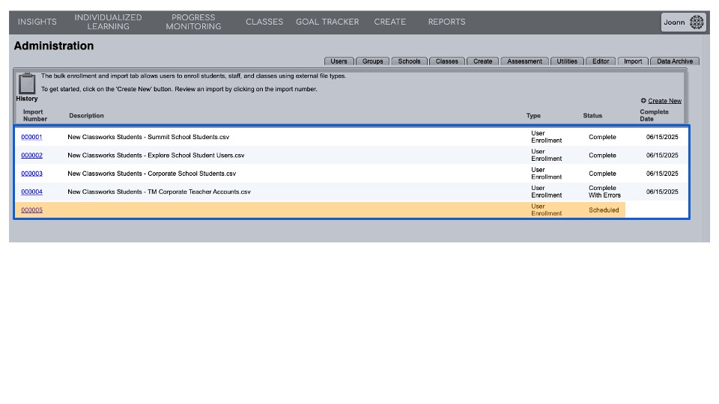Click the clipboard History icon

27,83
